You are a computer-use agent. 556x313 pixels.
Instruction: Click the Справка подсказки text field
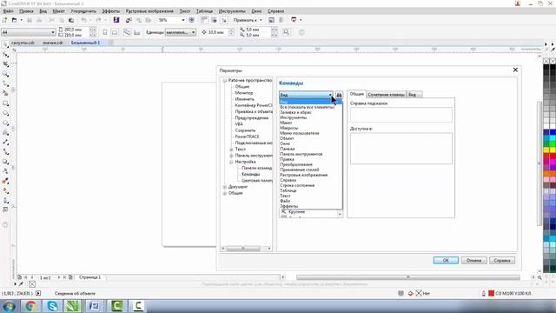[401, 115]
